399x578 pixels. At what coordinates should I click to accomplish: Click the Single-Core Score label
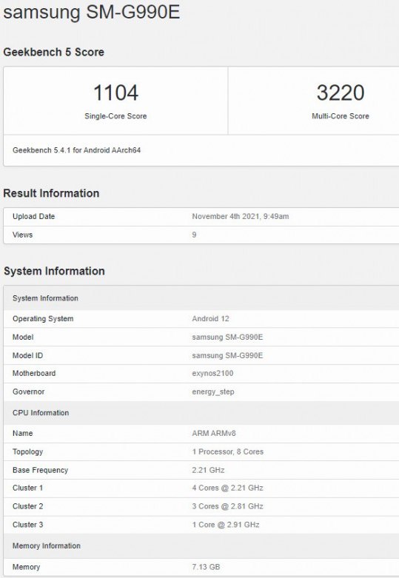[115, 116]
